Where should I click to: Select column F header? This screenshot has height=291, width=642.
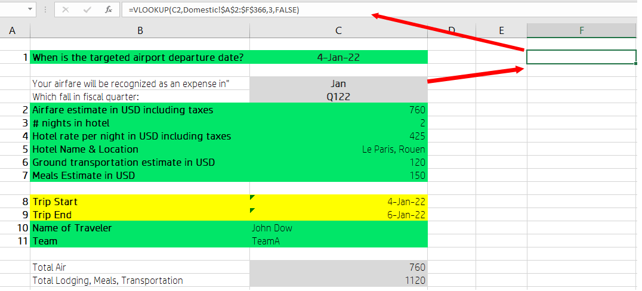(x=581, y=30)
